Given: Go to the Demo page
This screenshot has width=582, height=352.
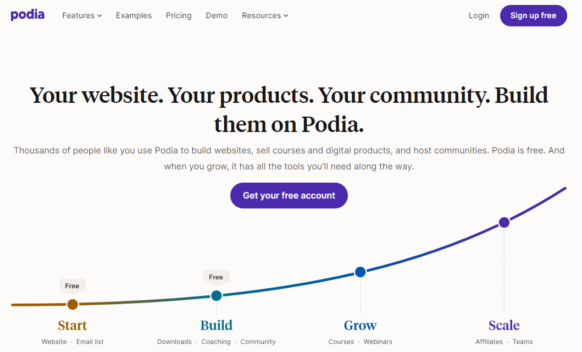Looking at the screenshot, I should [217, 15].
